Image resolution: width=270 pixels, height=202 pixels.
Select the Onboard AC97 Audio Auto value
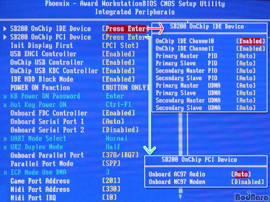click(241, 174)
